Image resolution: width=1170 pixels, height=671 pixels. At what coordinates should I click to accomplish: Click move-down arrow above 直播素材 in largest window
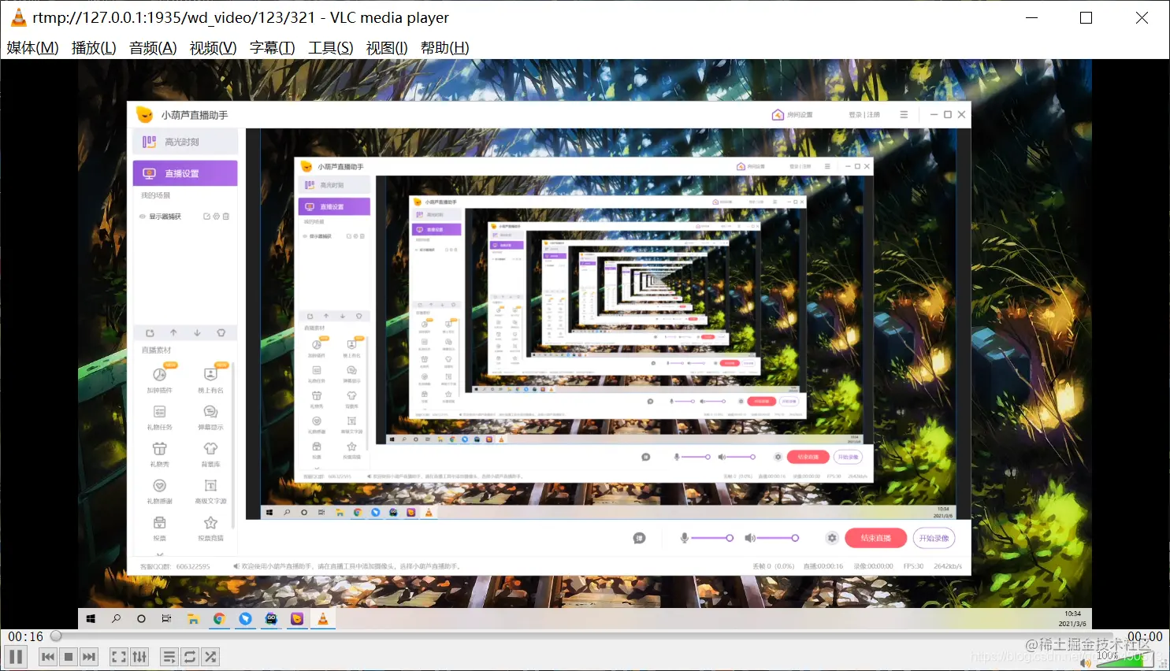pos(197,333)
